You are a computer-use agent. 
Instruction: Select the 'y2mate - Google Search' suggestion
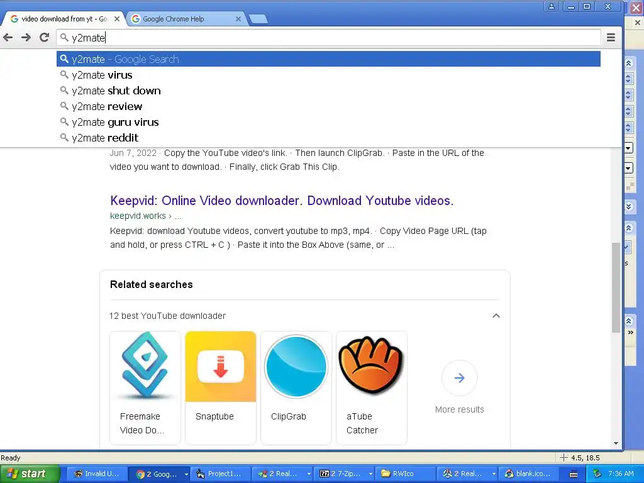tap(328, 59)
